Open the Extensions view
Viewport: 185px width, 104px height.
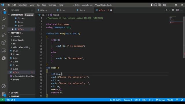[x=4, y=42]
